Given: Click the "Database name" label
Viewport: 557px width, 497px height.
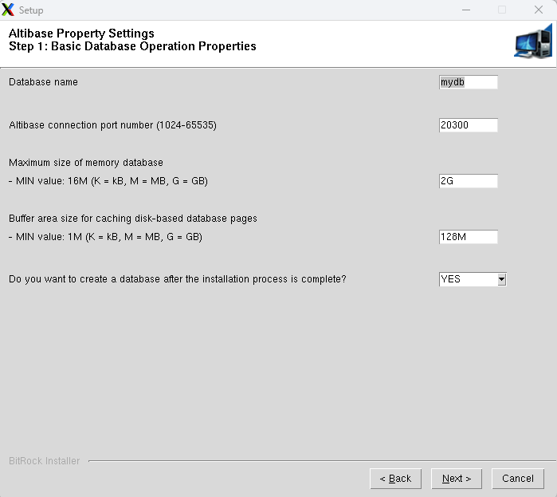Looking at the screenshot, I should pos(43,82).
